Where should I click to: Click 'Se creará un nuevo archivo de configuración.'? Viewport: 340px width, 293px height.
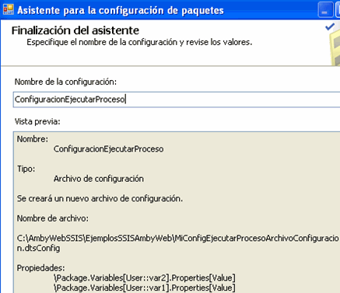coord(100,199)
